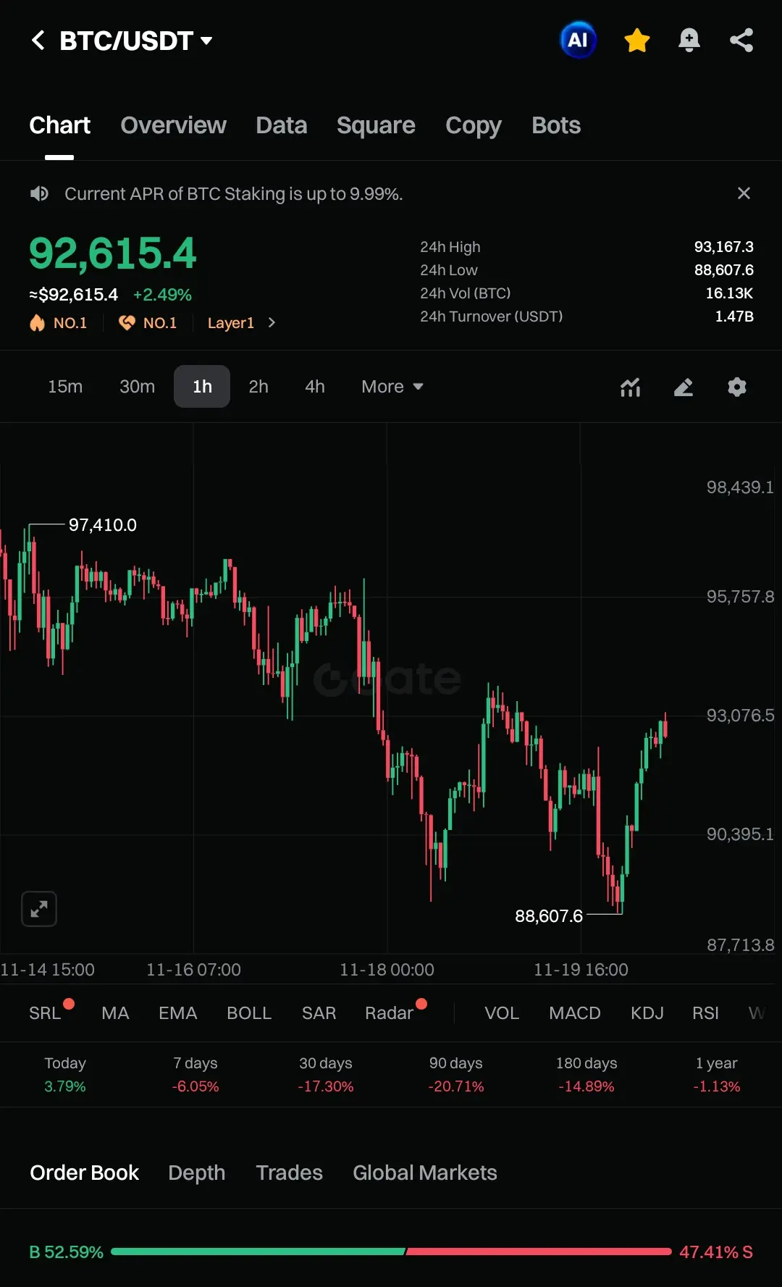This screenshot has width=782, height=1287.
Task: Open chart settings gear icon
Action: 737,387
